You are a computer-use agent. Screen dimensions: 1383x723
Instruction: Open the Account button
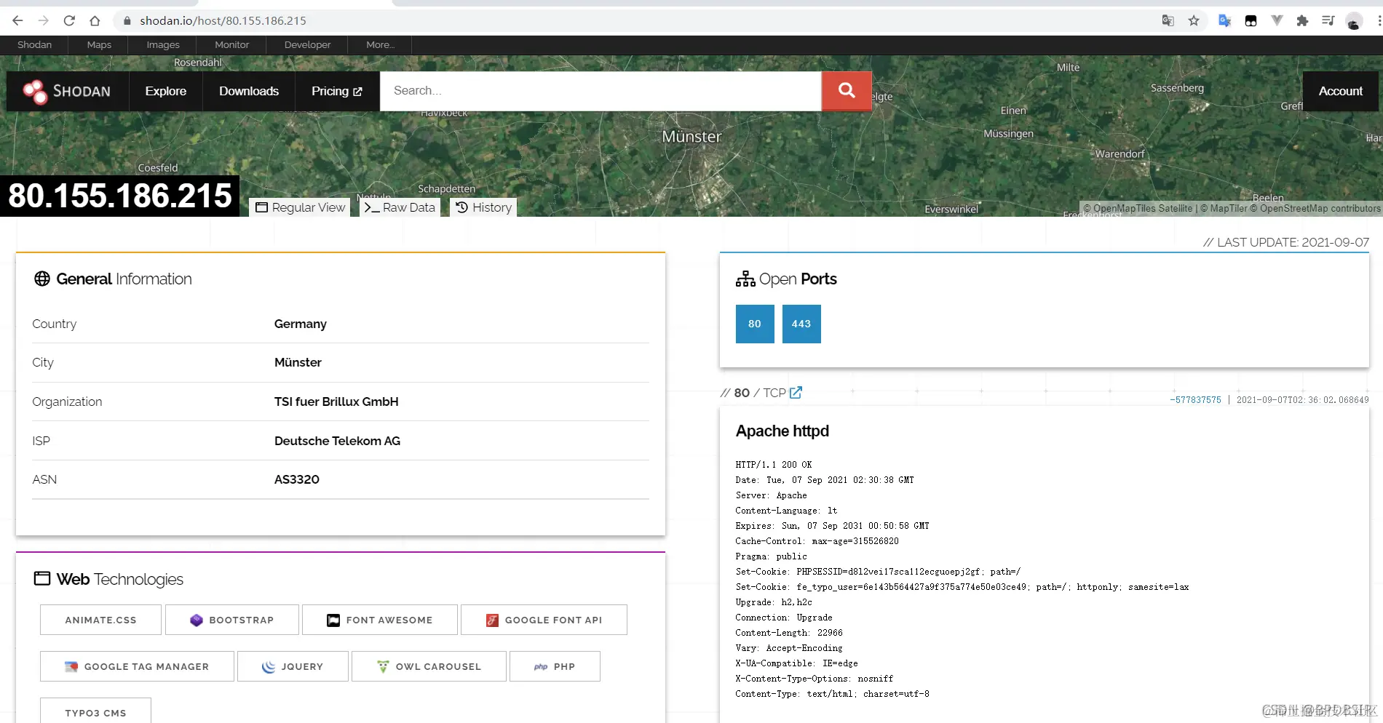click(x=1341, y=91)
